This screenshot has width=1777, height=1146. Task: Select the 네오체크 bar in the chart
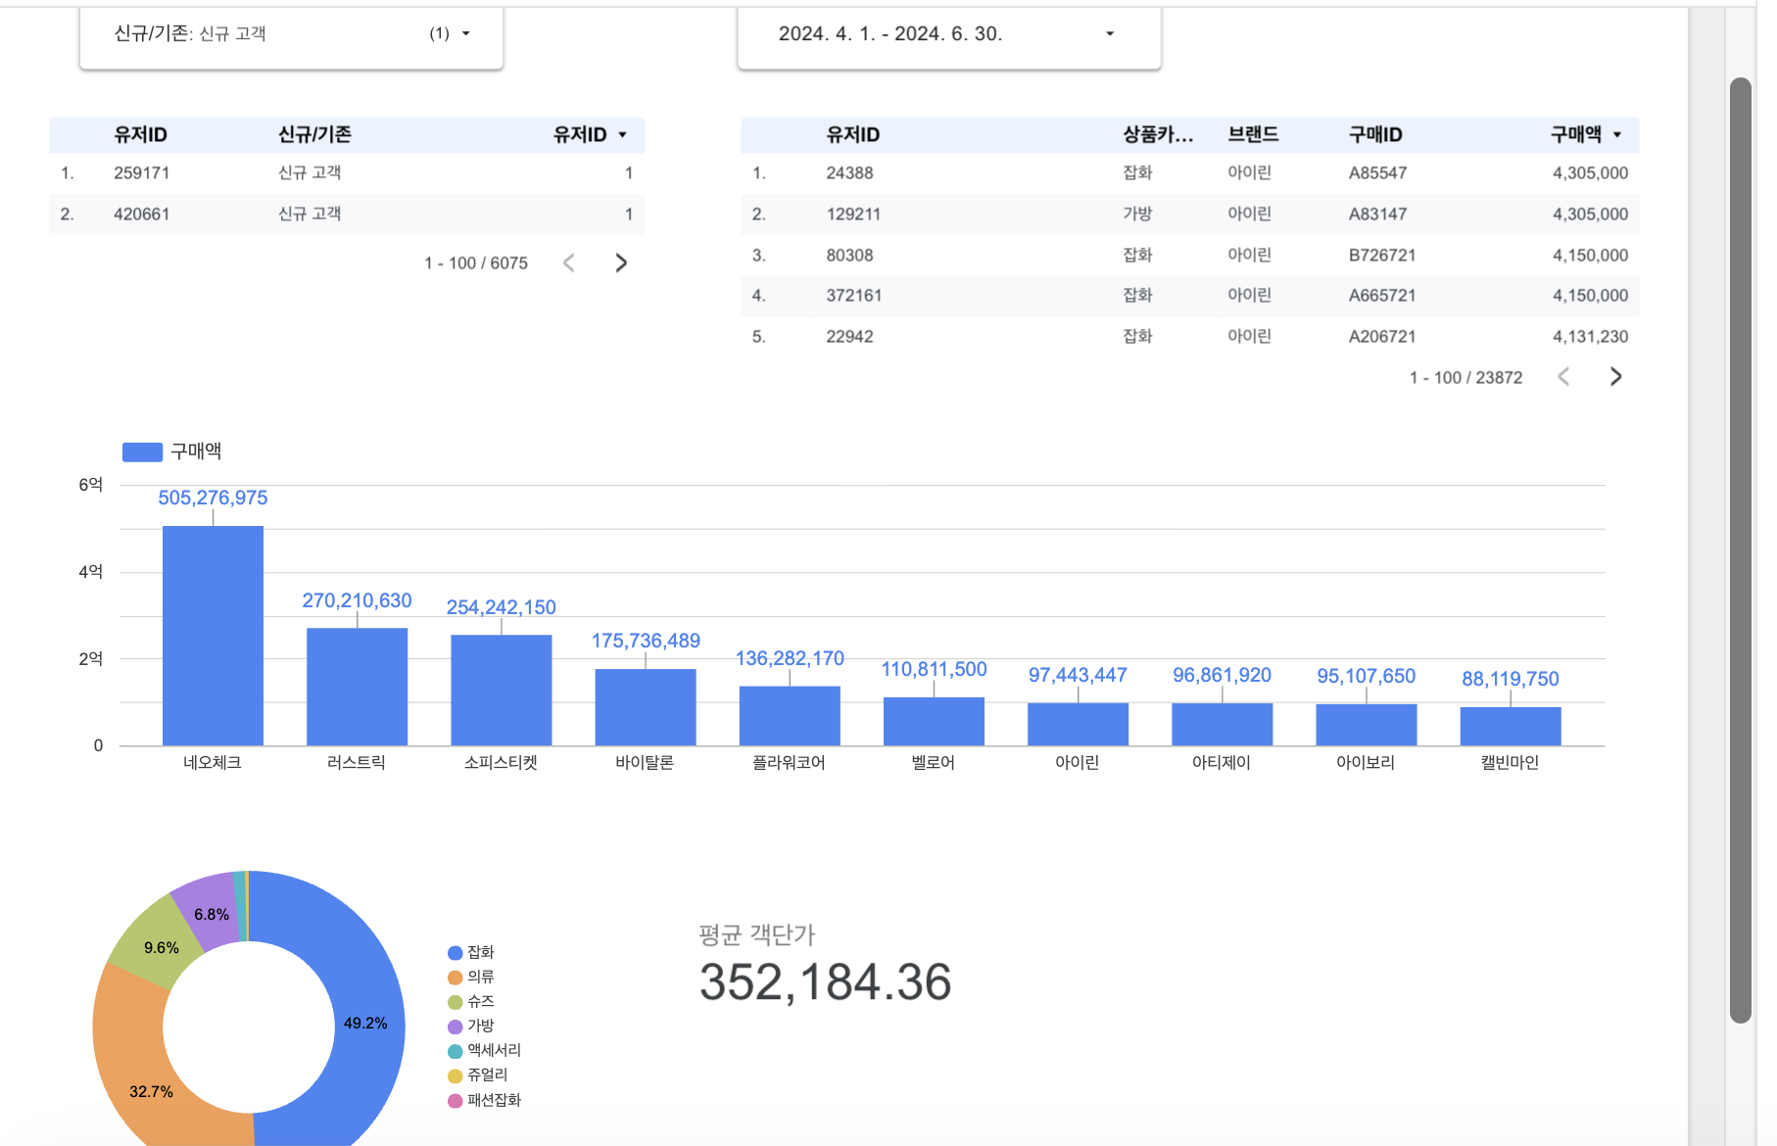coord(213,636)
